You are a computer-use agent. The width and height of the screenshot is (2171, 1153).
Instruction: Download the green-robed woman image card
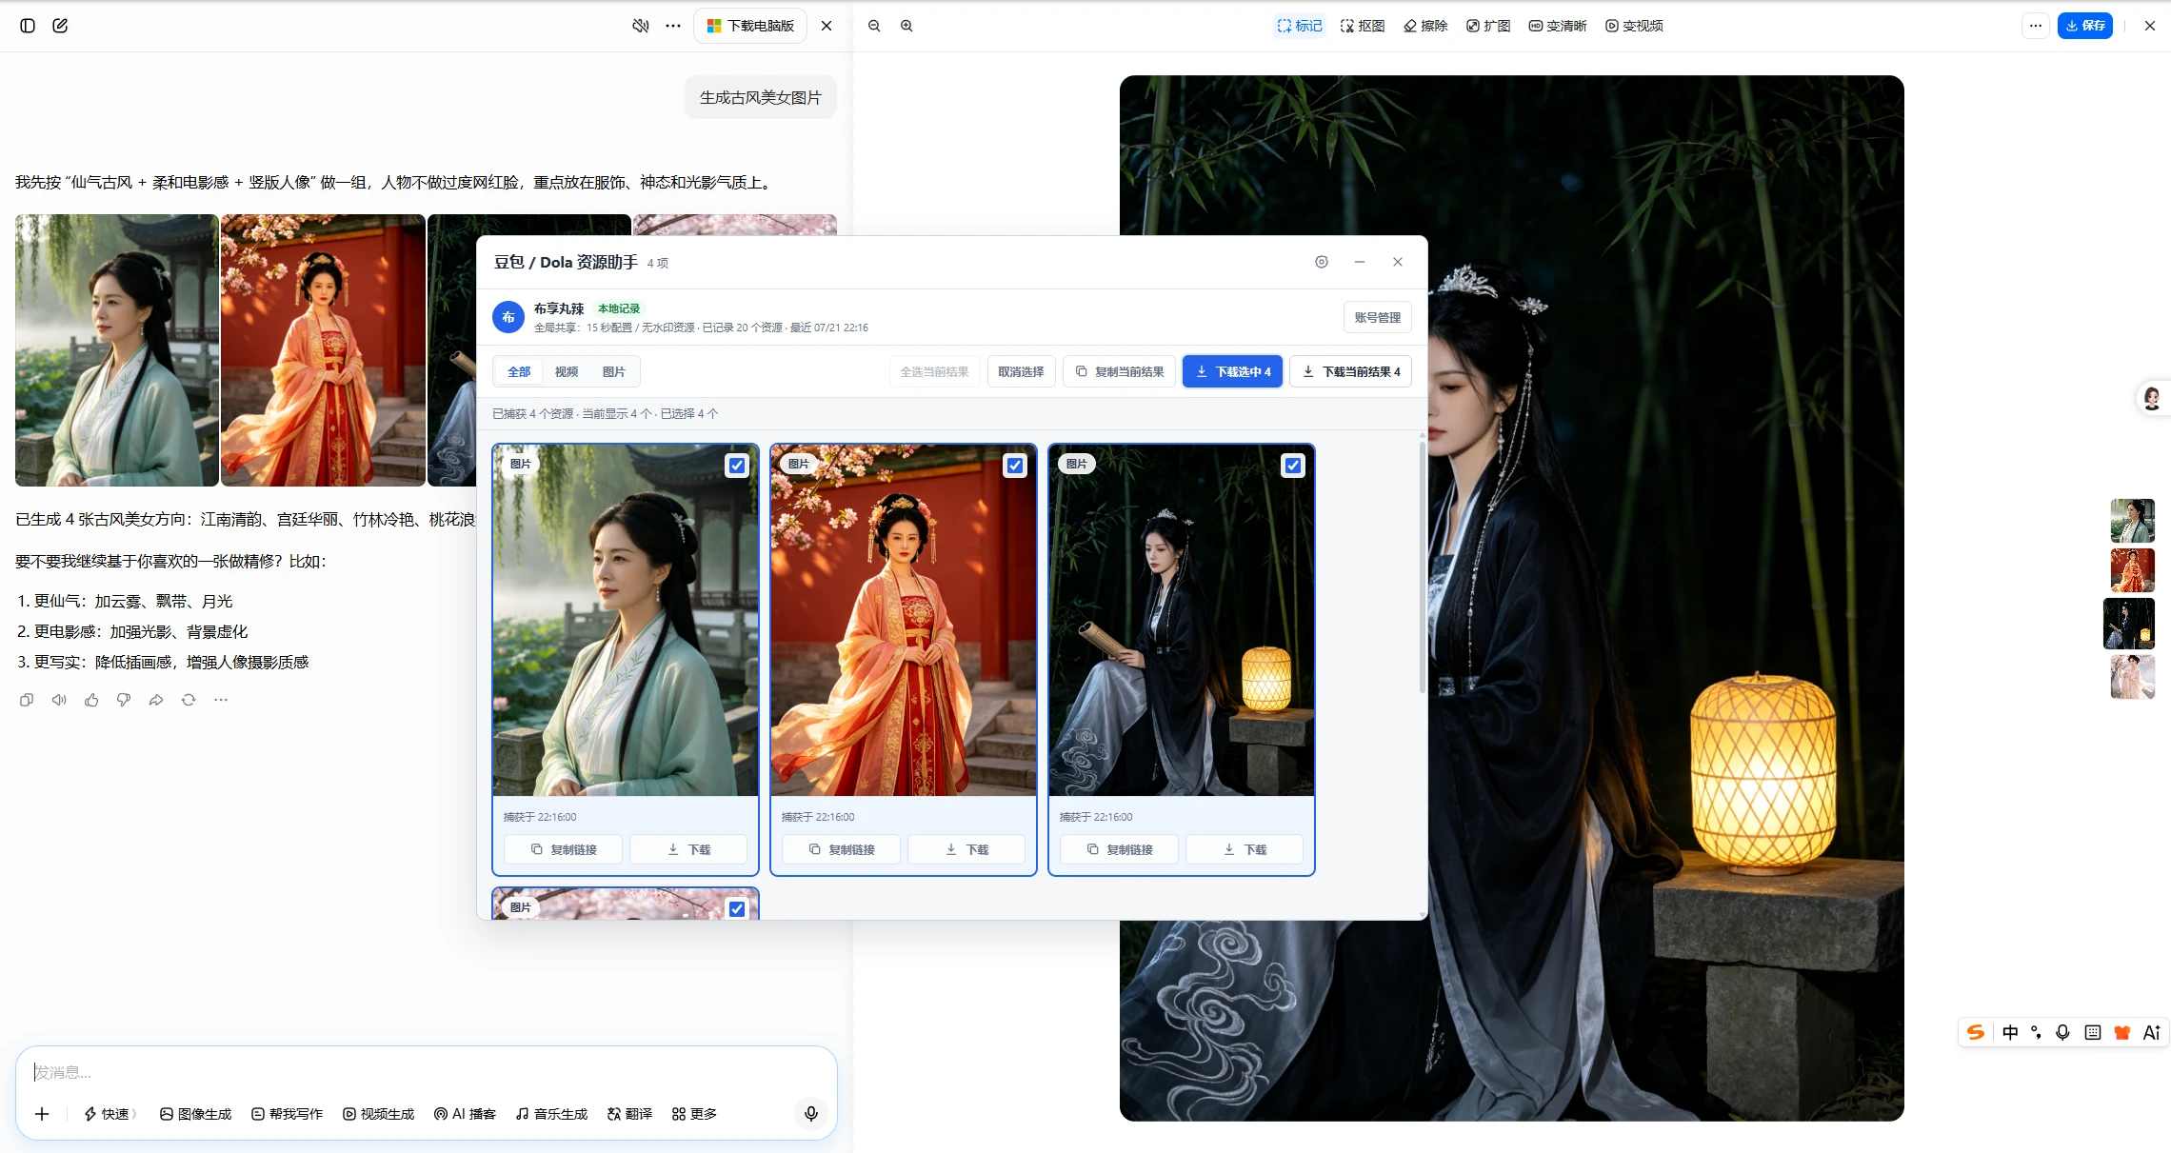point(688,849)
